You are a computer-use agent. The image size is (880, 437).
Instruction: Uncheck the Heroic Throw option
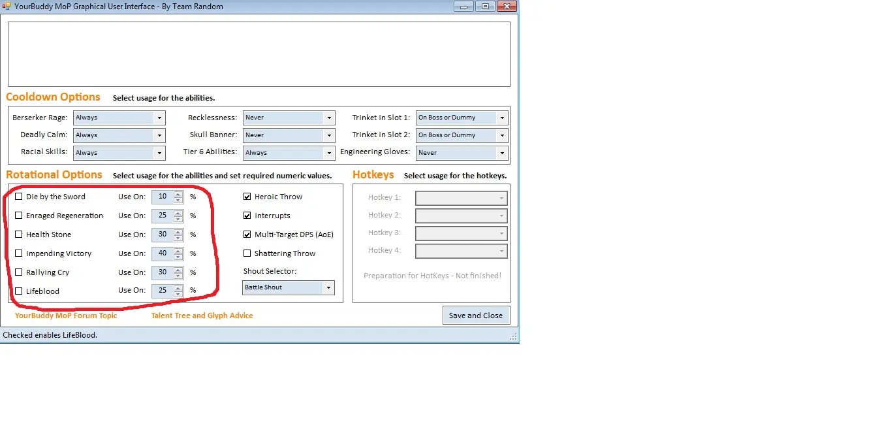pyautogui.click(x=247, y=197)
